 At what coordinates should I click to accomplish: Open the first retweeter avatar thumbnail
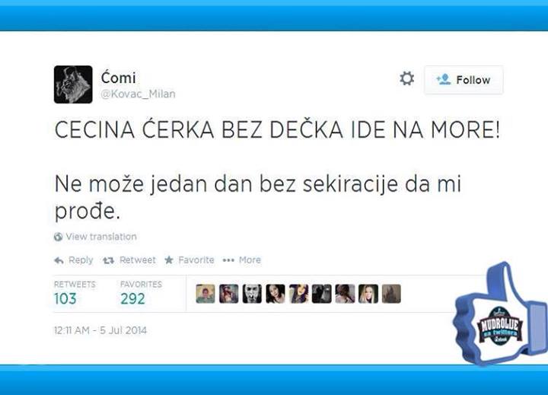tap(205, 294)
